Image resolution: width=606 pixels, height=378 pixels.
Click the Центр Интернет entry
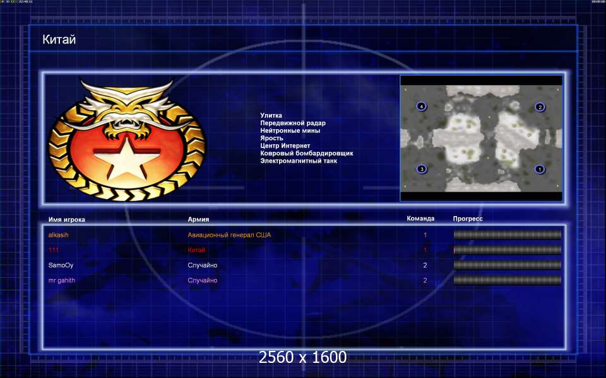[x=285, y=146]
